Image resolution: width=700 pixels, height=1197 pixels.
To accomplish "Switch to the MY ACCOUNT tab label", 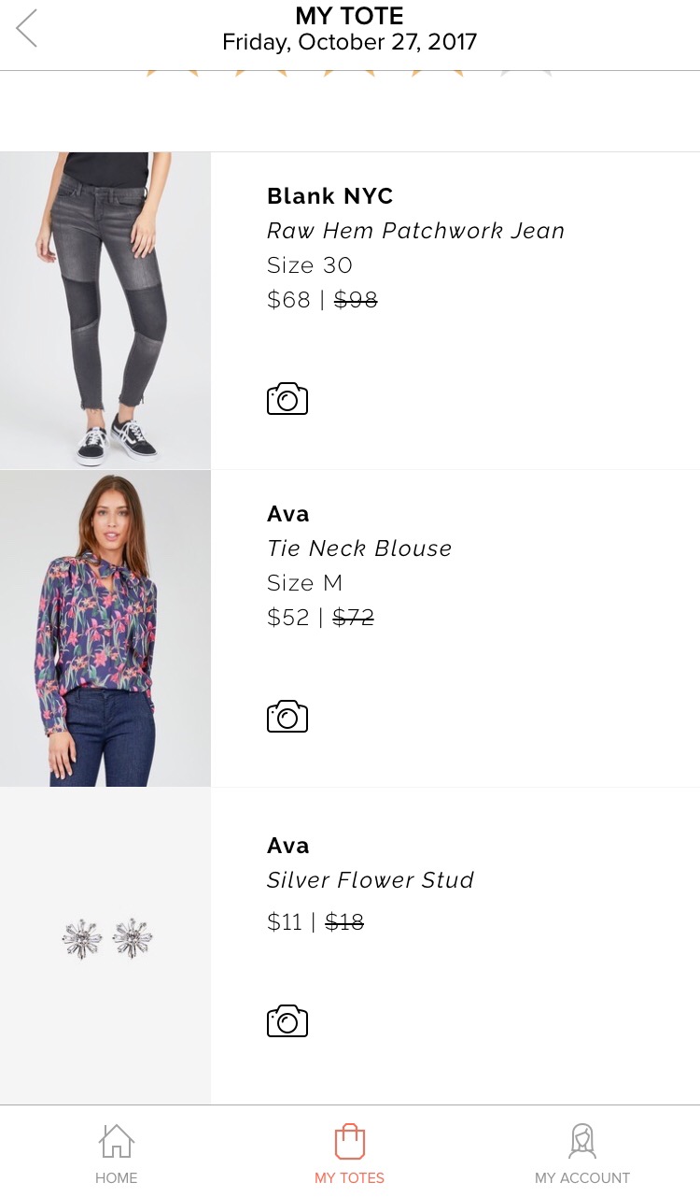I will click(x=582, y=1177).
